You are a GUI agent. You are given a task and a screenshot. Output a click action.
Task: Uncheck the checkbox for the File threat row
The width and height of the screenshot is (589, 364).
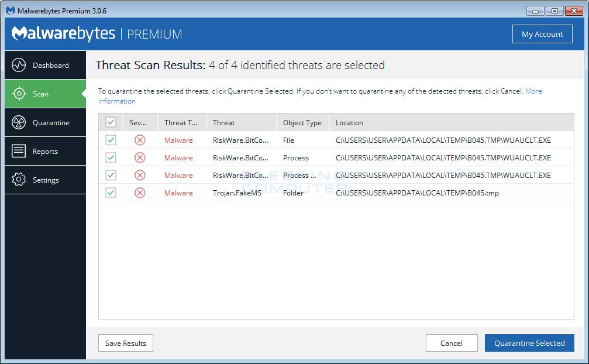tap(111, 140)
